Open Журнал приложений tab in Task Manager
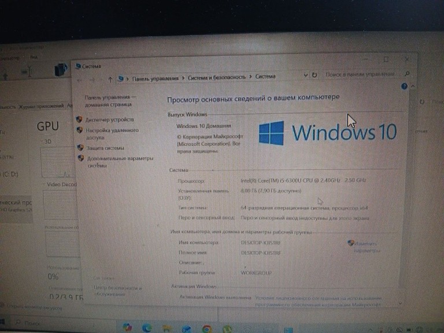The height and width of the screenshot is (333, 444). point(41,106)
